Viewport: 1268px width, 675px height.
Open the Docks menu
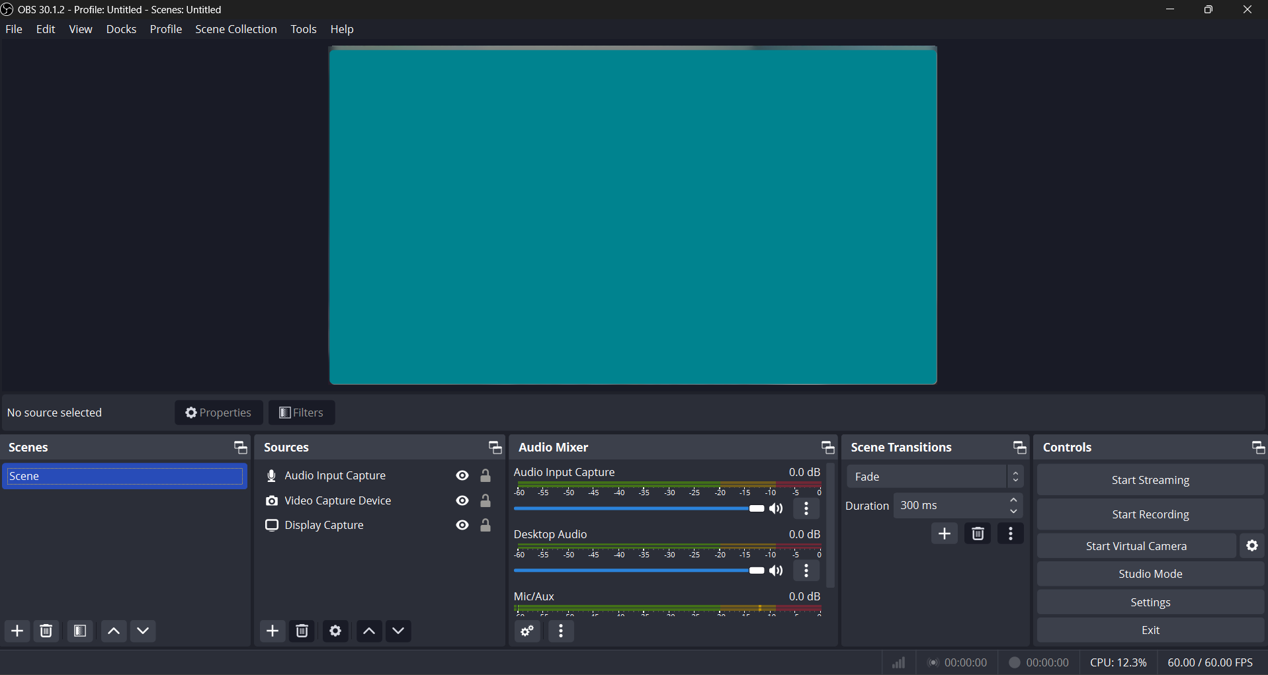point(121,29)
